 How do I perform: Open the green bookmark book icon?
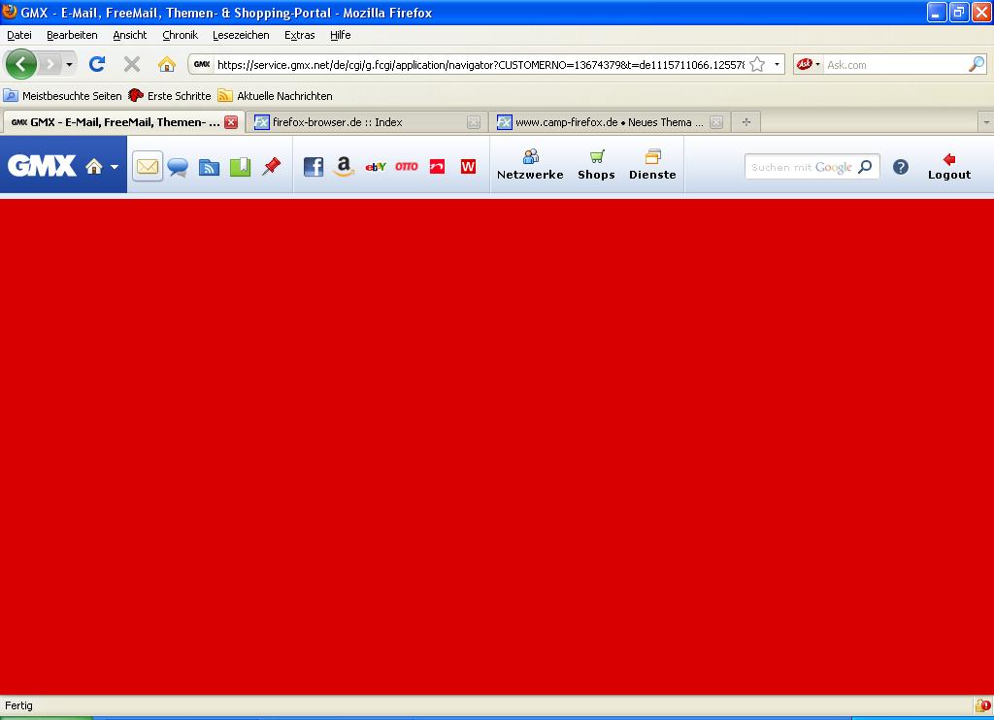click(241, 167)
